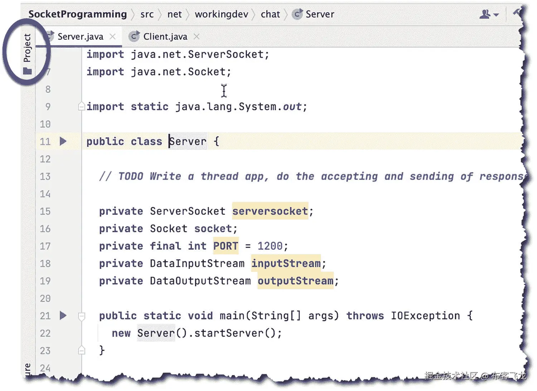Screen dimensions: 537x391
Task: Click the value 1200 on line 17
Action: 270,246
